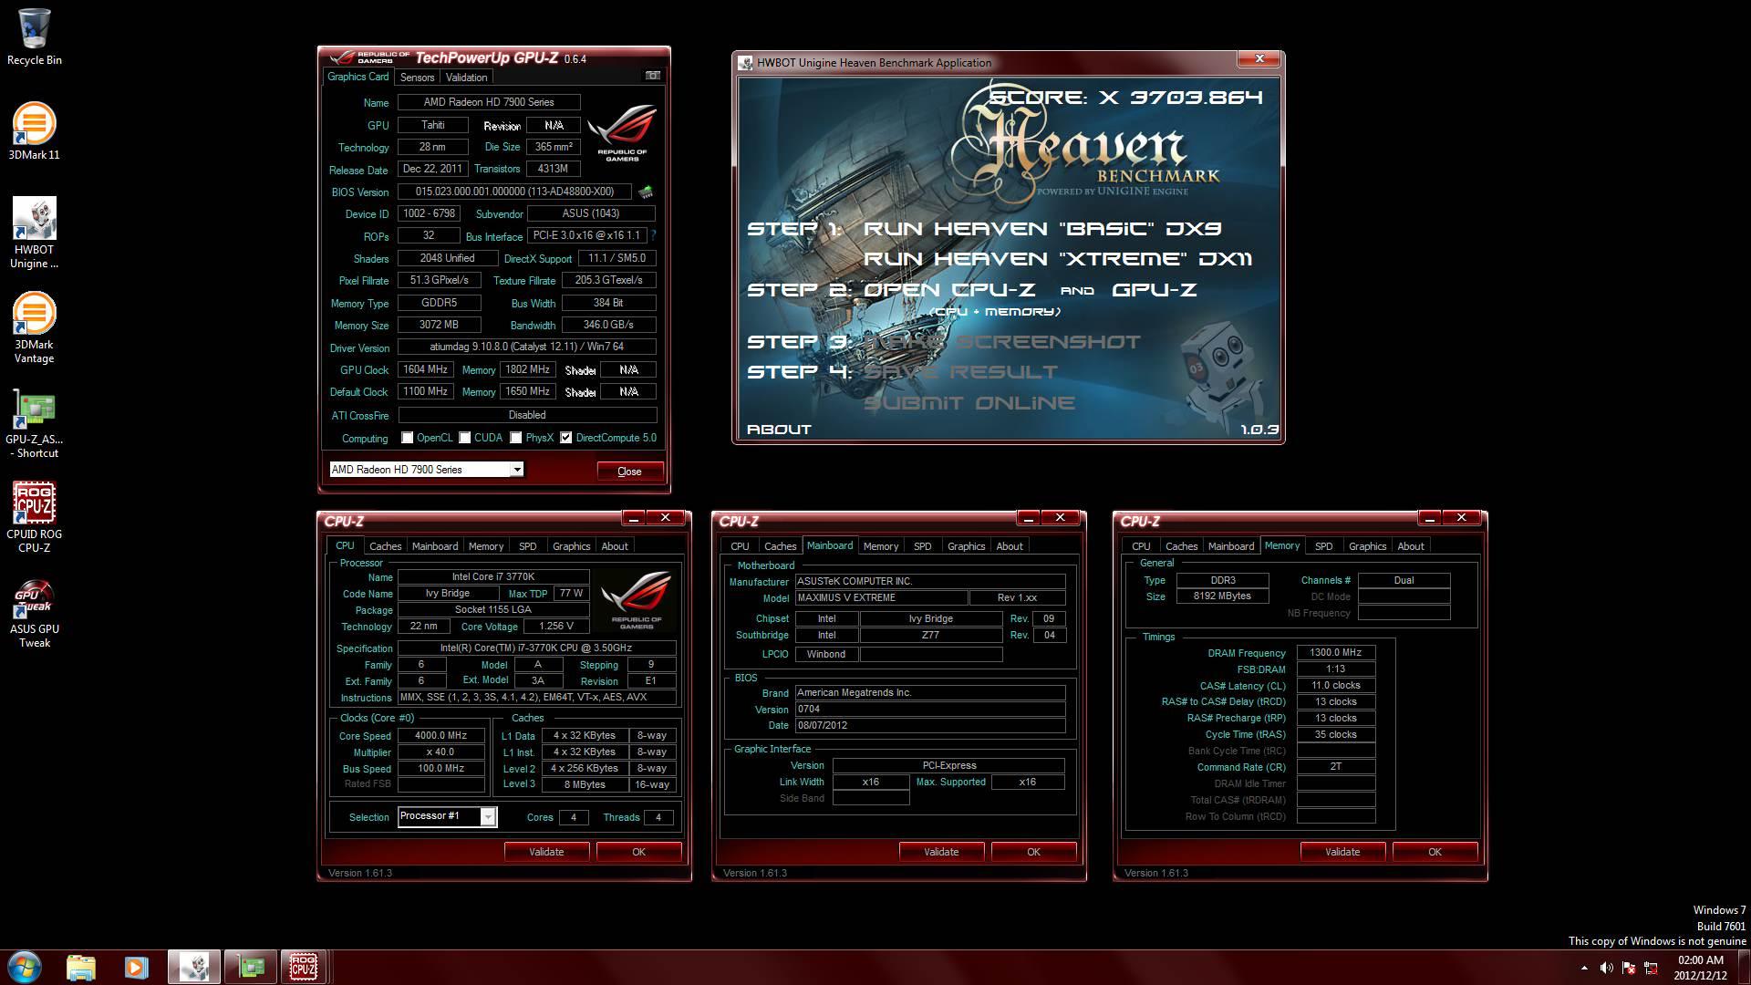Click the ROG logo in GPU-Z
1751x985 pixels.
pyautogui.click(x=622, y=135)
